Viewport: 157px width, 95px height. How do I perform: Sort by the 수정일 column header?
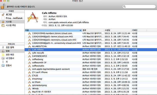pos(118,30)
